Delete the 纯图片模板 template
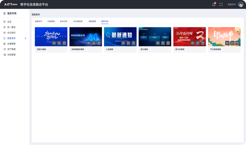Screen dimensions: 246x145 coord(64,43)
